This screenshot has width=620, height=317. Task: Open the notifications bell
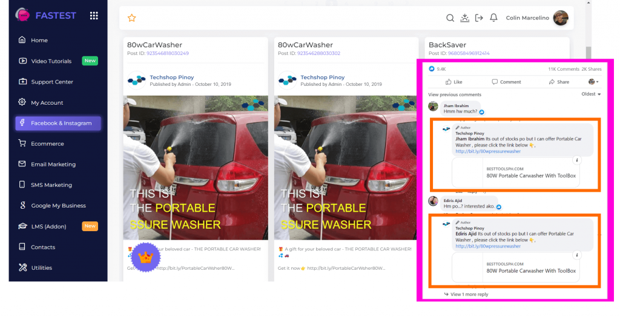click(x=493, y=18)
